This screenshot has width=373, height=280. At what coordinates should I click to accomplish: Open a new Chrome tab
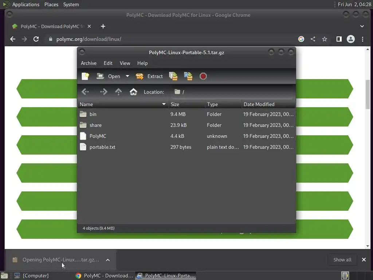point(103,26)
